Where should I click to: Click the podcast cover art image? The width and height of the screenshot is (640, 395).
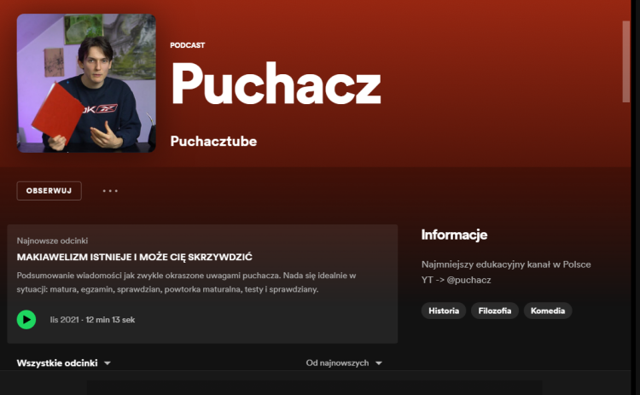(x=86, y=83)
